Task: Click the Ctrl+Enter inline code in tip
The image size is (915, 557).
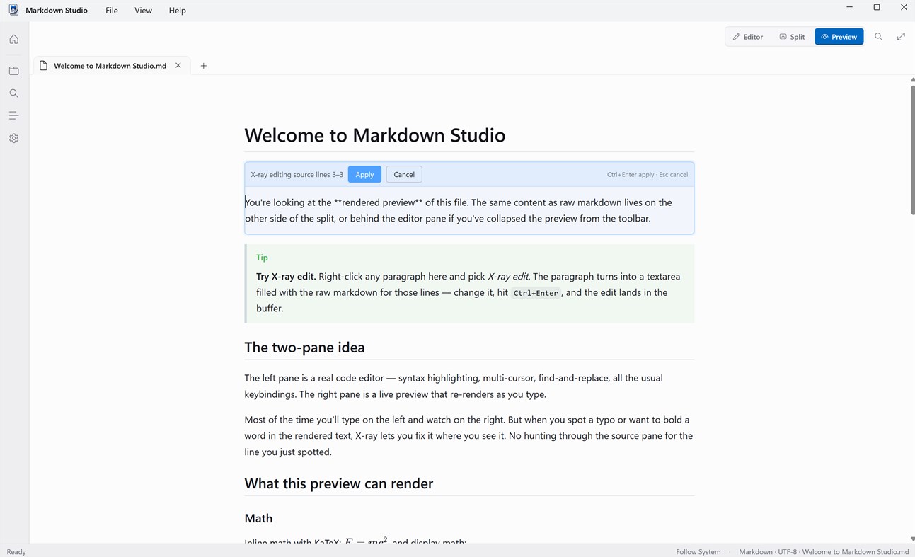Action: click(x=536, y=293)
